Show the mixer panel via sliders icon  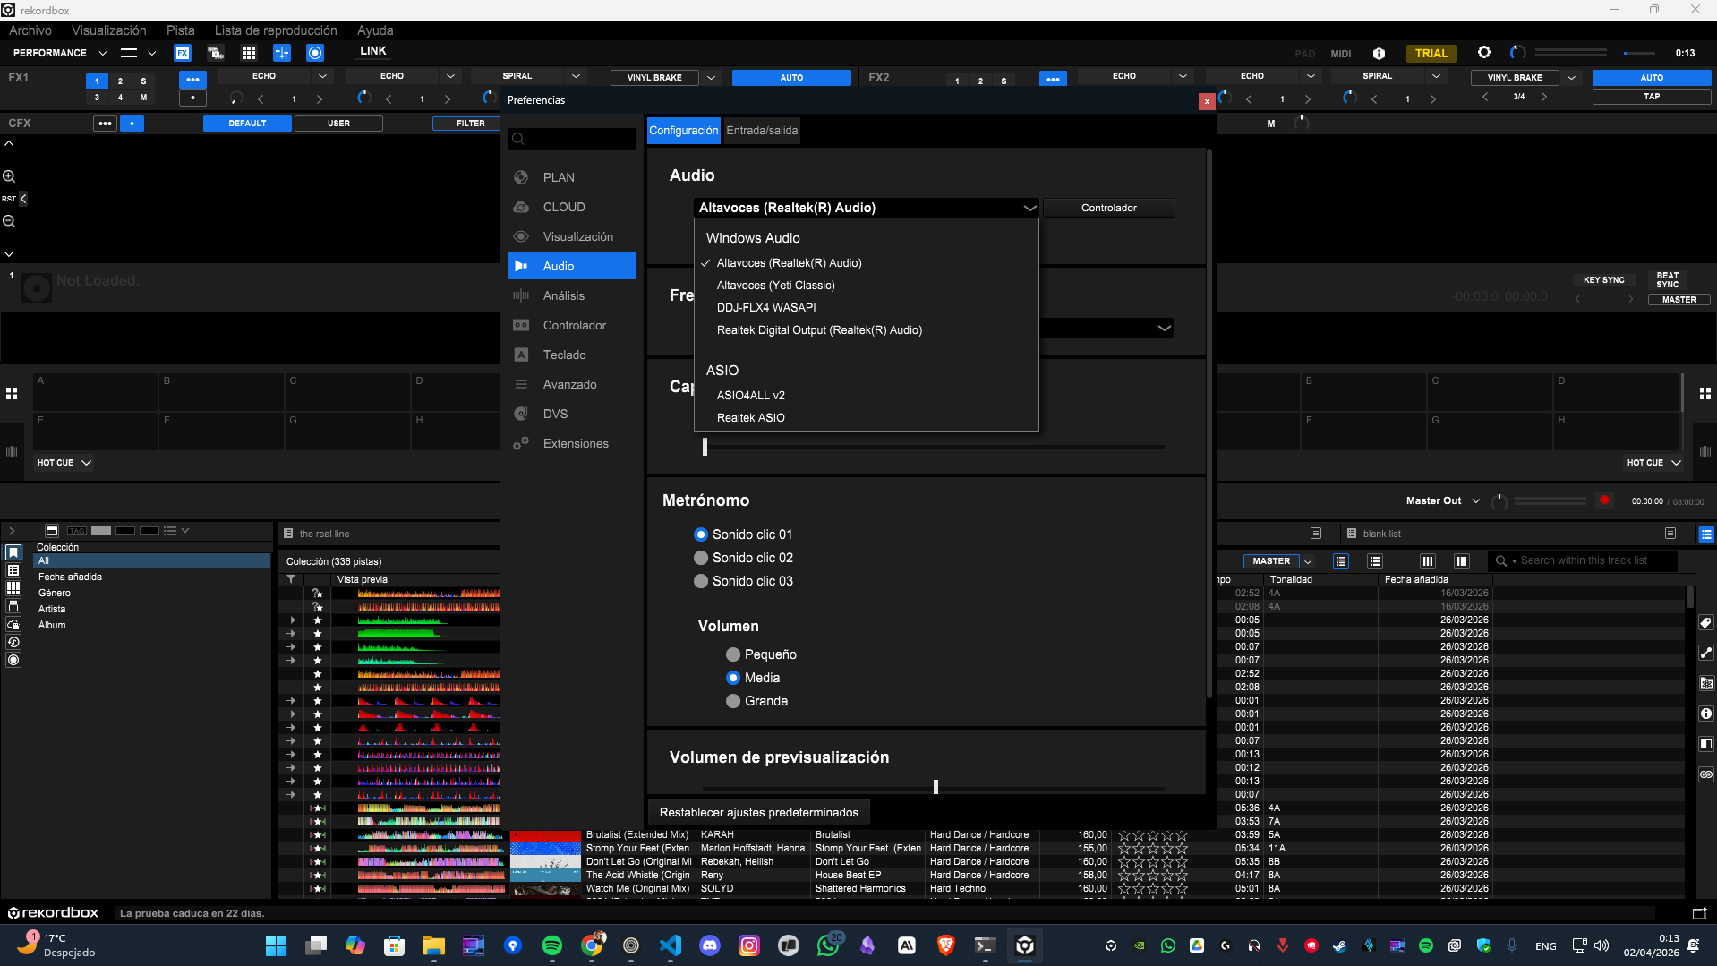pyautogui.click(x=282, y=53)
